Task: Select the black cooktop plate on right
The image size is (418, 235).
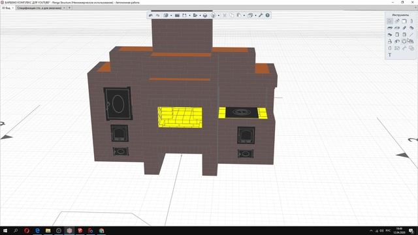Action: point(242,112)
